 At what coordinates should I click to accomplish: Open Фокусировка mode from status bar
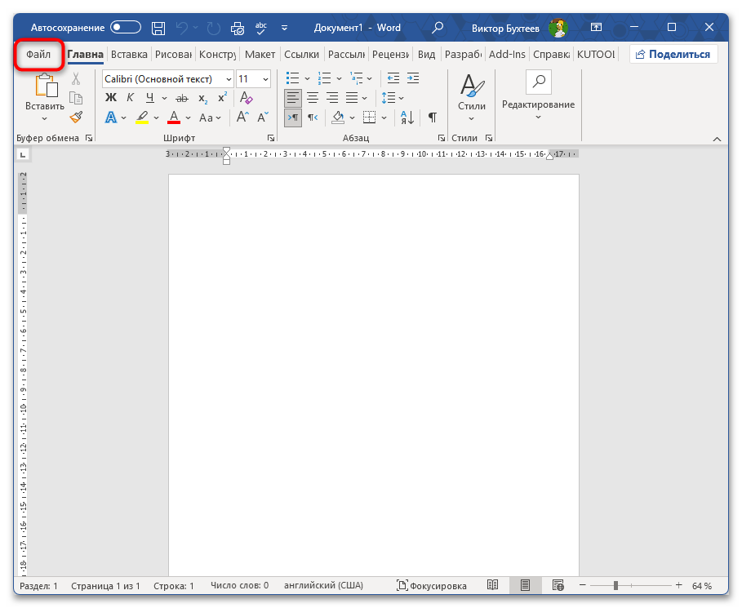tap(433, 585)
